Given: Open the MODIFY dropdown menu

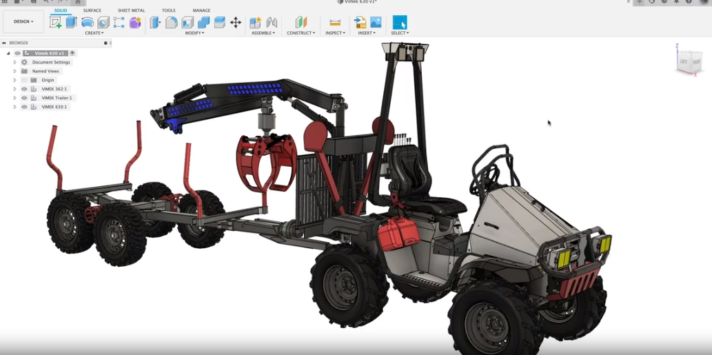Looking at the screenshot, I should [194, 33].
